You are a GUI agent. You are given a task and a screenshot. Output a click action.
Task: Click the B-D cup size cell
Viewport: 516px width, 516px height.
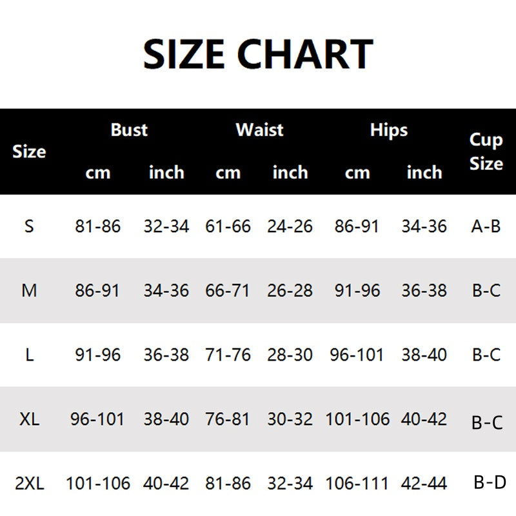(490, 482)
